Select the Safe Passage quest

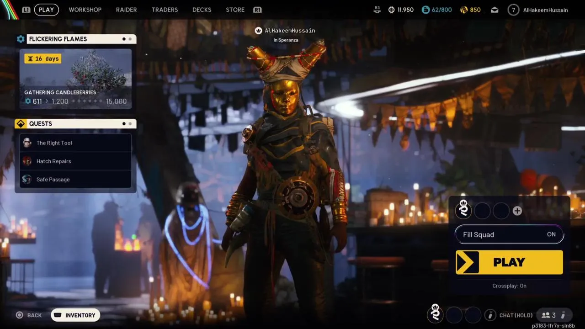pos(75,179)
